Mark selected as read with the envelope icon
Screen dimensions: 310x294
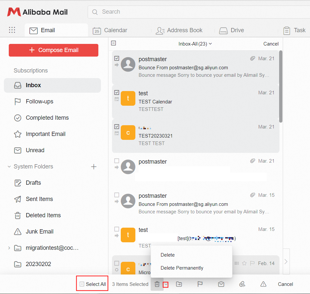click(x=221, y=284)
